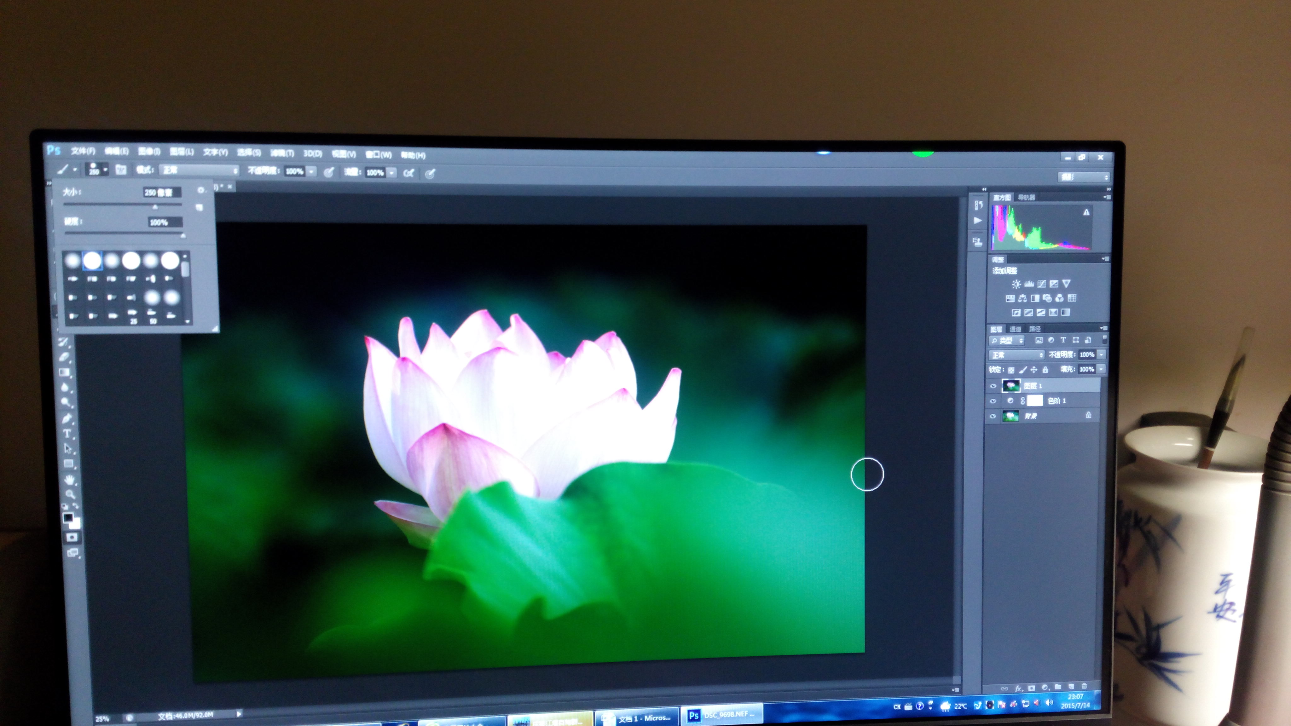The width and height of the screenshot is (1291, 726).
Task: Open the layer opacity 100% dropdown arrow
Action: pyautogui.click(x=1102, y=354)
